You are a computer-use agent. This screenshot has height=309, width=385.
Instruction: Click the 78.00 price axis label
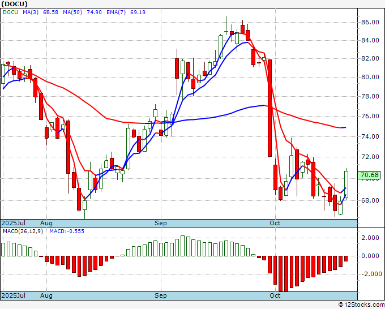[x=370, y=96]
